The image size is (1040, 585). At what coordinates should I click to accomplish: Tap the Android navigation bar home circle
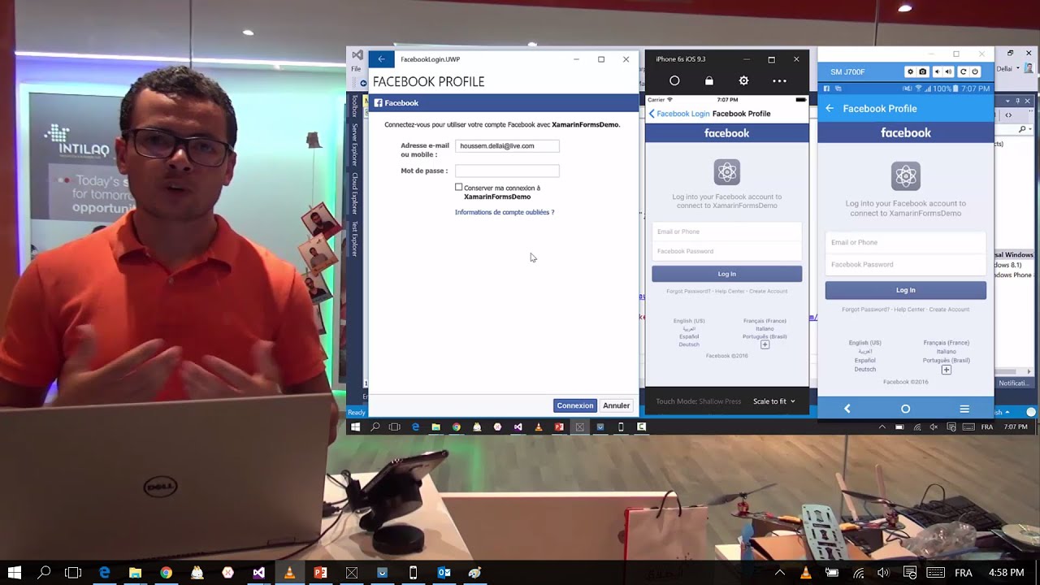[x=905, y=409]
